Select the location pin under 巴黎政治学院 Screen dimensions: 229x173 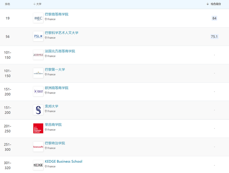46,148
